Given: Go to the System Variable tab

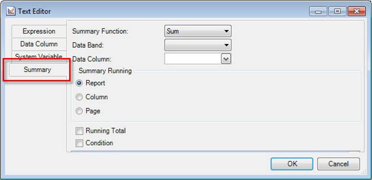Looking at the screenshot, I should pos(39,57).
